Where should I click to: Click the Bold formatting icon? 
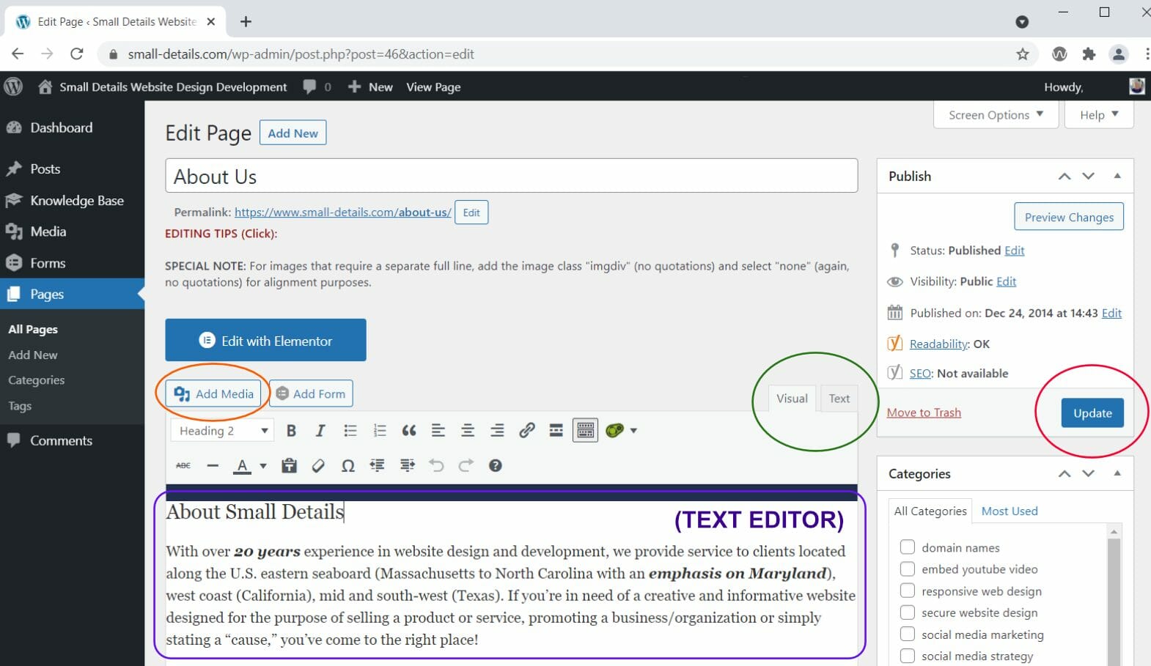pyautogui.click(x=291, y=431)
